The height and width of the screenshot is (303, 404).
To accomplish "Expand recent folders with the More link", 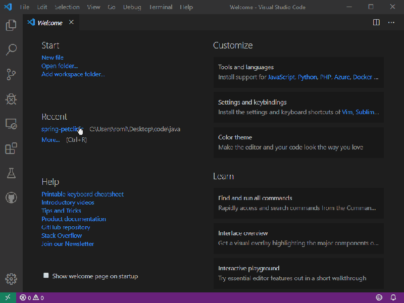I will (50, 139).
